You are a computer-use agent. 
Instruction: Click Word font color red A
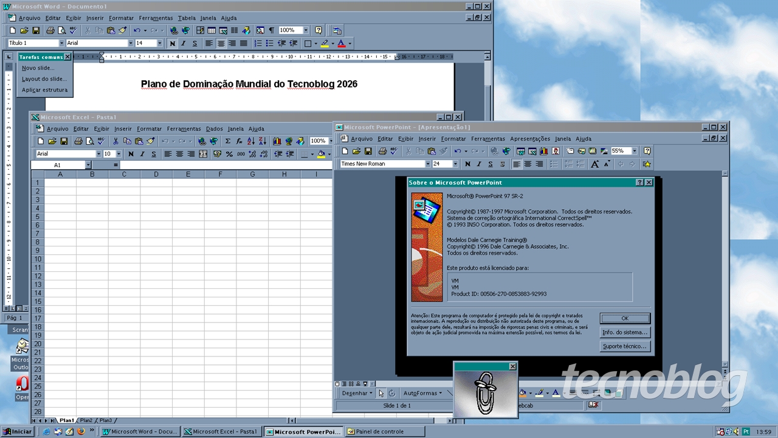[341, 43]
